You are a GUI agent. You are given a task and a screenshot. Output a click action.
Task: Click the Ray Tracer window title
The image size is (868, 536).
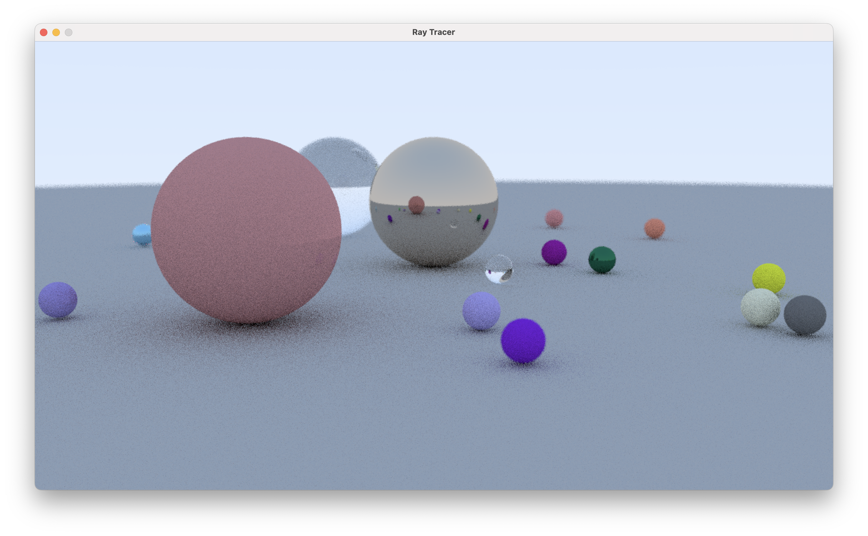point(433,32)
